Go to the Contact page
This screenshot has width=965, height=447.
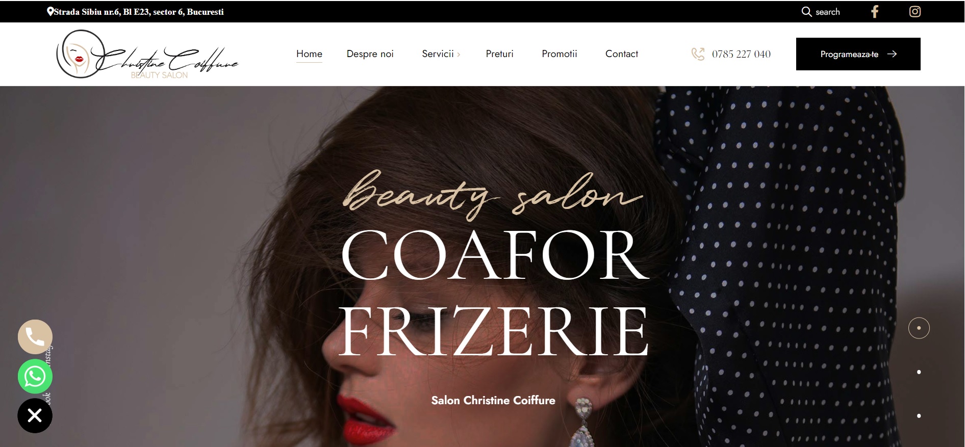[x=622, y=54]
